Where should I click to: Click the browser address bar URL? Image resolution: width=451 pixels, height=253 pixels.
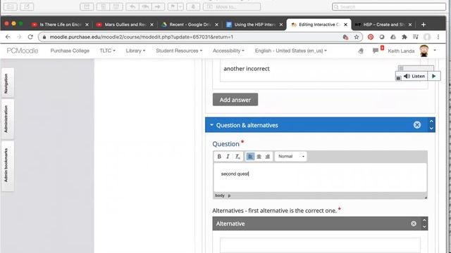coord(141,37)
